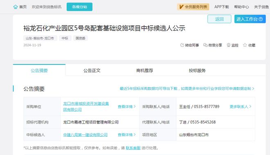
Task: Open the 首页 home link
Action: pyautogui.click(x=23, y=7)
